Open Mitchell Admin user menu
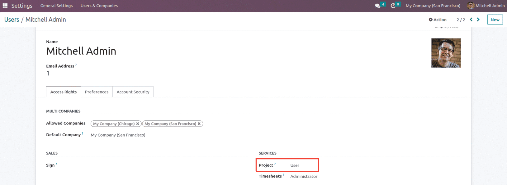Image resolution: width=507 pixels, height=185 pixels. (486, 6)
